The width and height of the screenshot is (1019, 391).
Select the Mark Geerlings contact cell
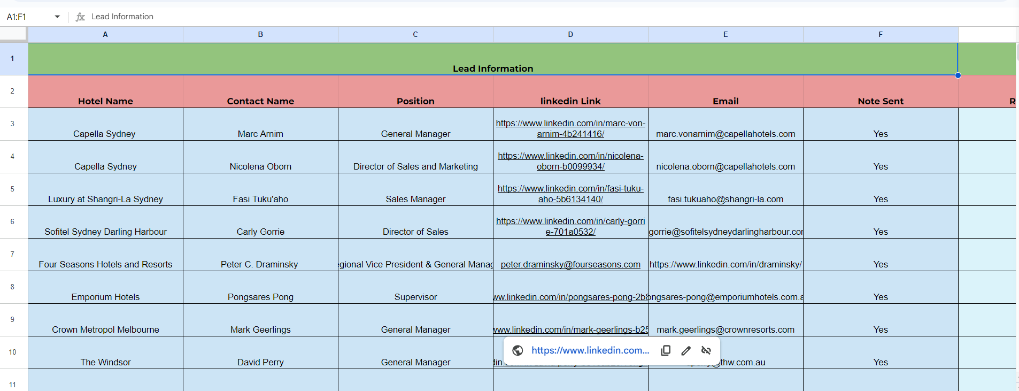pos(260,320)
